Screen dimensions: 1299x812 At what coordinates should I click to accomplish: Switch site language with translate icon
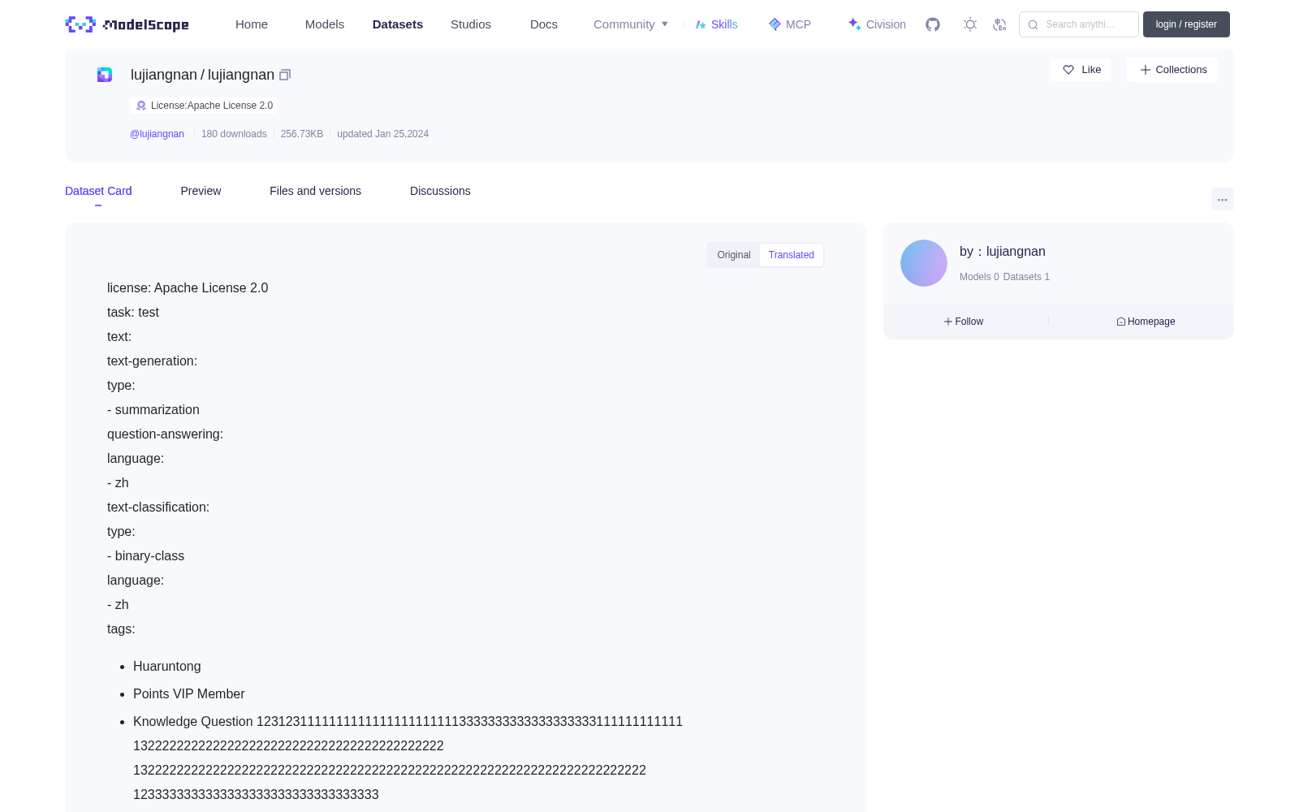[1000, 24]
